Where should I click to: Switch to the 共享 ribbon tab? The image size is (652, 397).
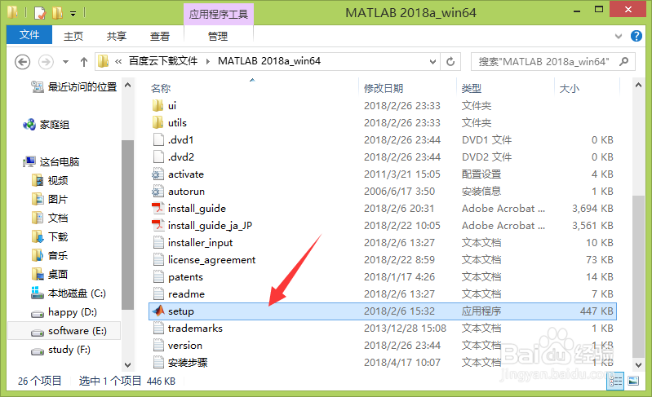pos(117,36)
